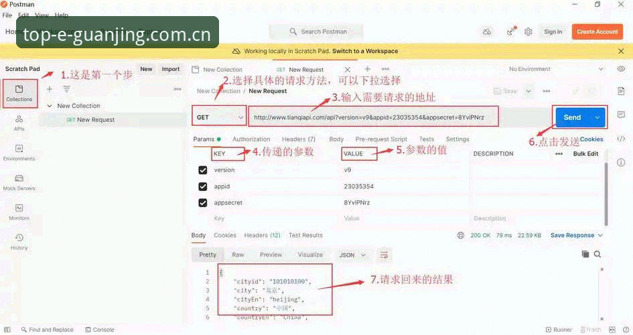Viewport: 633px width, 335px height.
Task: Open the cloud sync status icon
Action: click(487, 31)
